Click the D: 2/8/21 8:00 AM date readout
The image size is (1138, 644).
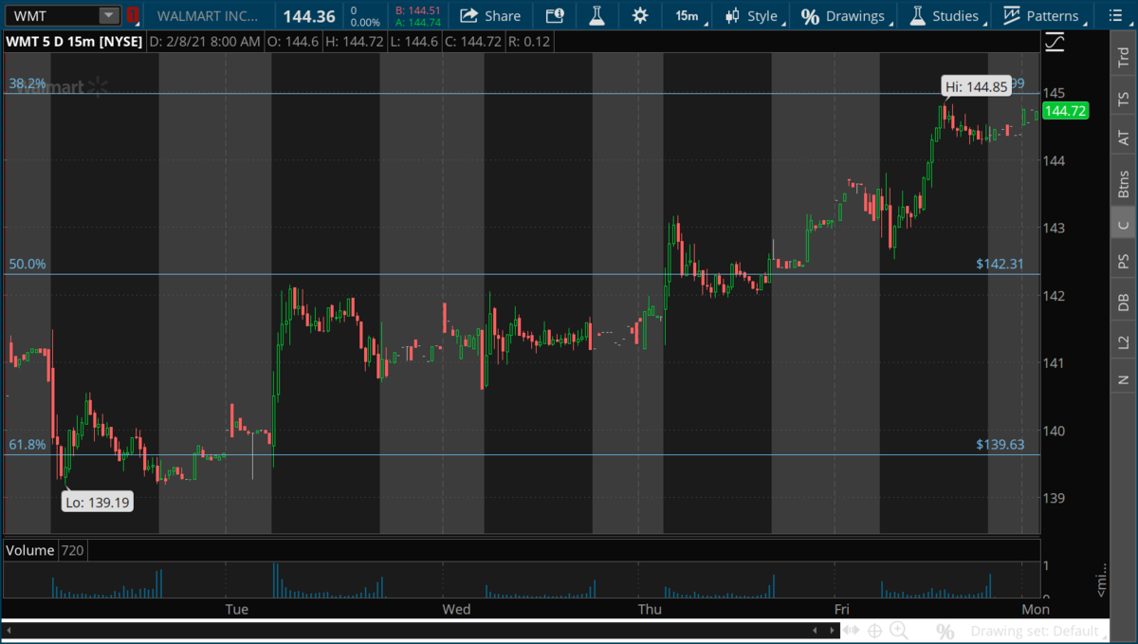click(205, 41)
